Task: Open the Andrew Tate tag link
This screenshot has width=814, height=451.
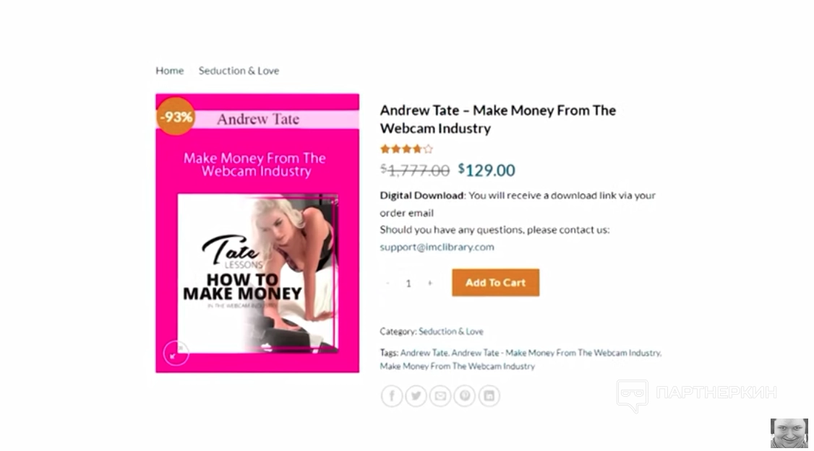Action: pos(424,353)
